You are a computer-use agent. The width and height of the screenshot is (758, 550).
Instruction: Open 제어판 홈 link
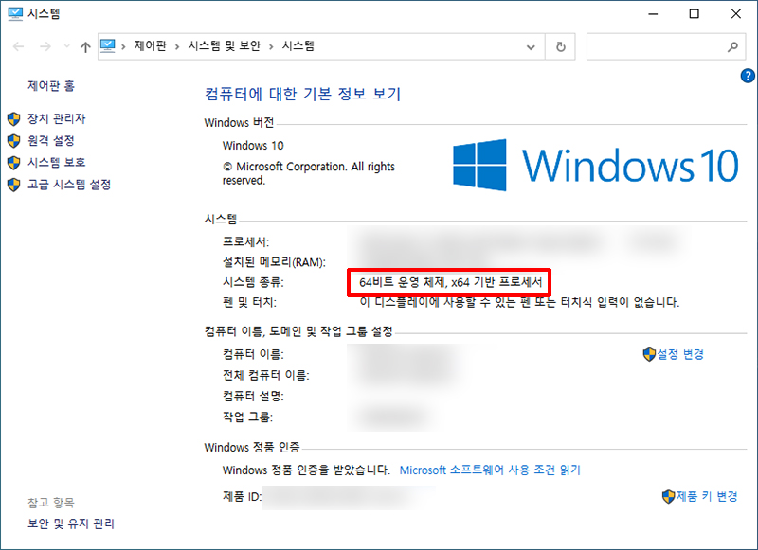coord(51,86)
